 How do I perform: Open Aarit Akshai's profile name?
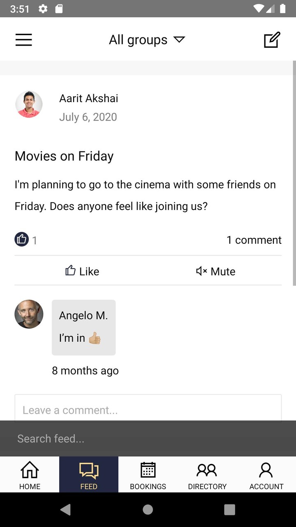[x=88, y=98]
